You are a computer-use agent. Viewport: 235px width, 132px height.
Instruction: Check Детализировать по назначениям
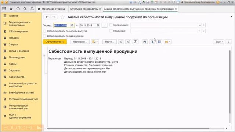pyautogui.click(x=44, y=36)
